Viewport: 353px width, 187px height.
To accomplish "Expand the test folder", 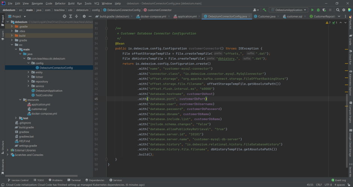I will (16, 118).
